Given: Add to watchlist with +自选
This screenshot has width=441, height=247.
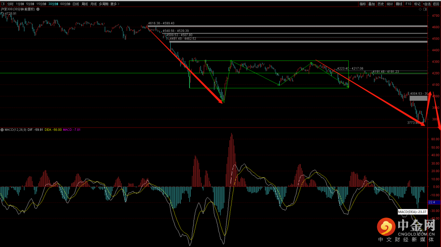Looking at the screenshot, I should pos(427,4).
